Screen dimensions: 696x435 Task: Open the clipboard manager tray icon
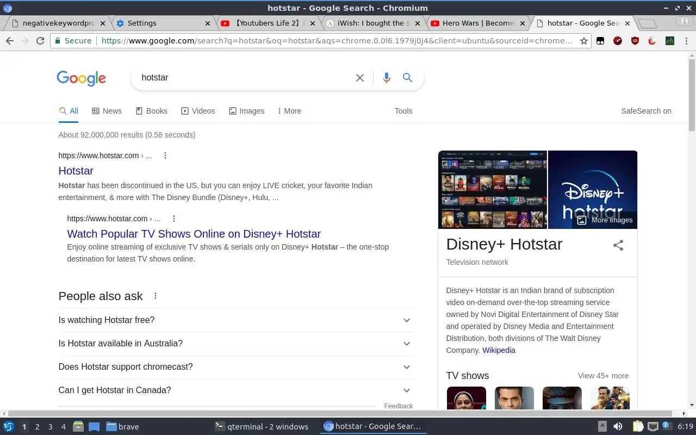click(x=638, y=427)
